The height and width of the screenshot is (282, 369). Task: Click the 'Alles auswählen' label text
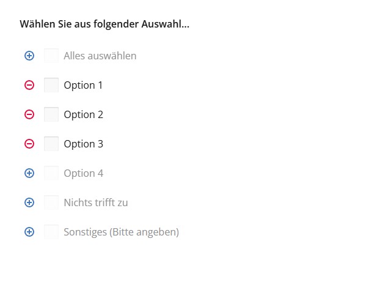100,56
